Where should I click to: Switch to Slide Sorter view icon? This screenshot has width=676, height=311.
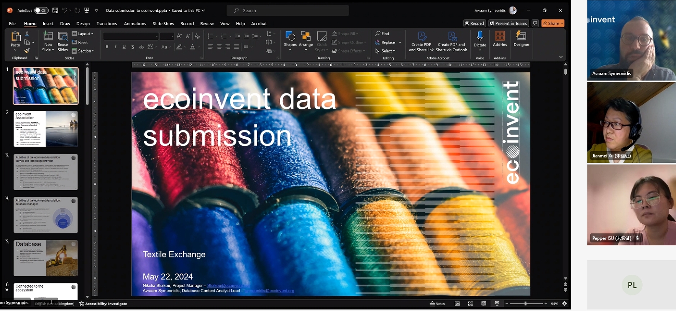click(471, 304)
